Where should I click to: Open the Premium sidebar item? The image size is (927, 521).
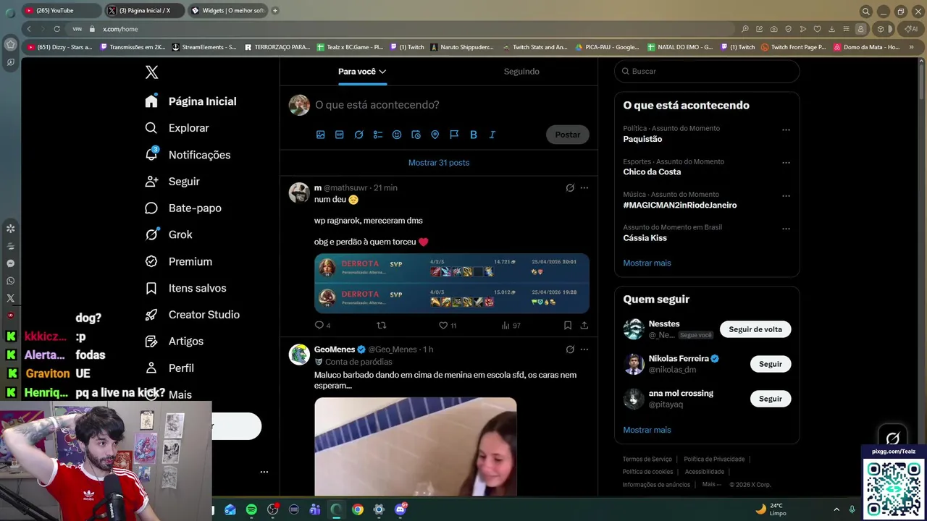(x=178, y=261)
